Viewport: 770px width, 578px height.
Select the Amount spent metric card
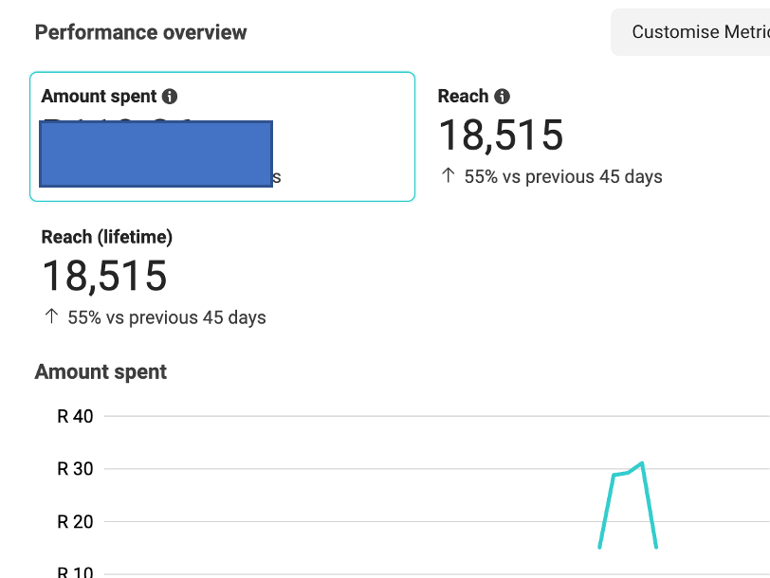(x=223, y=136)
